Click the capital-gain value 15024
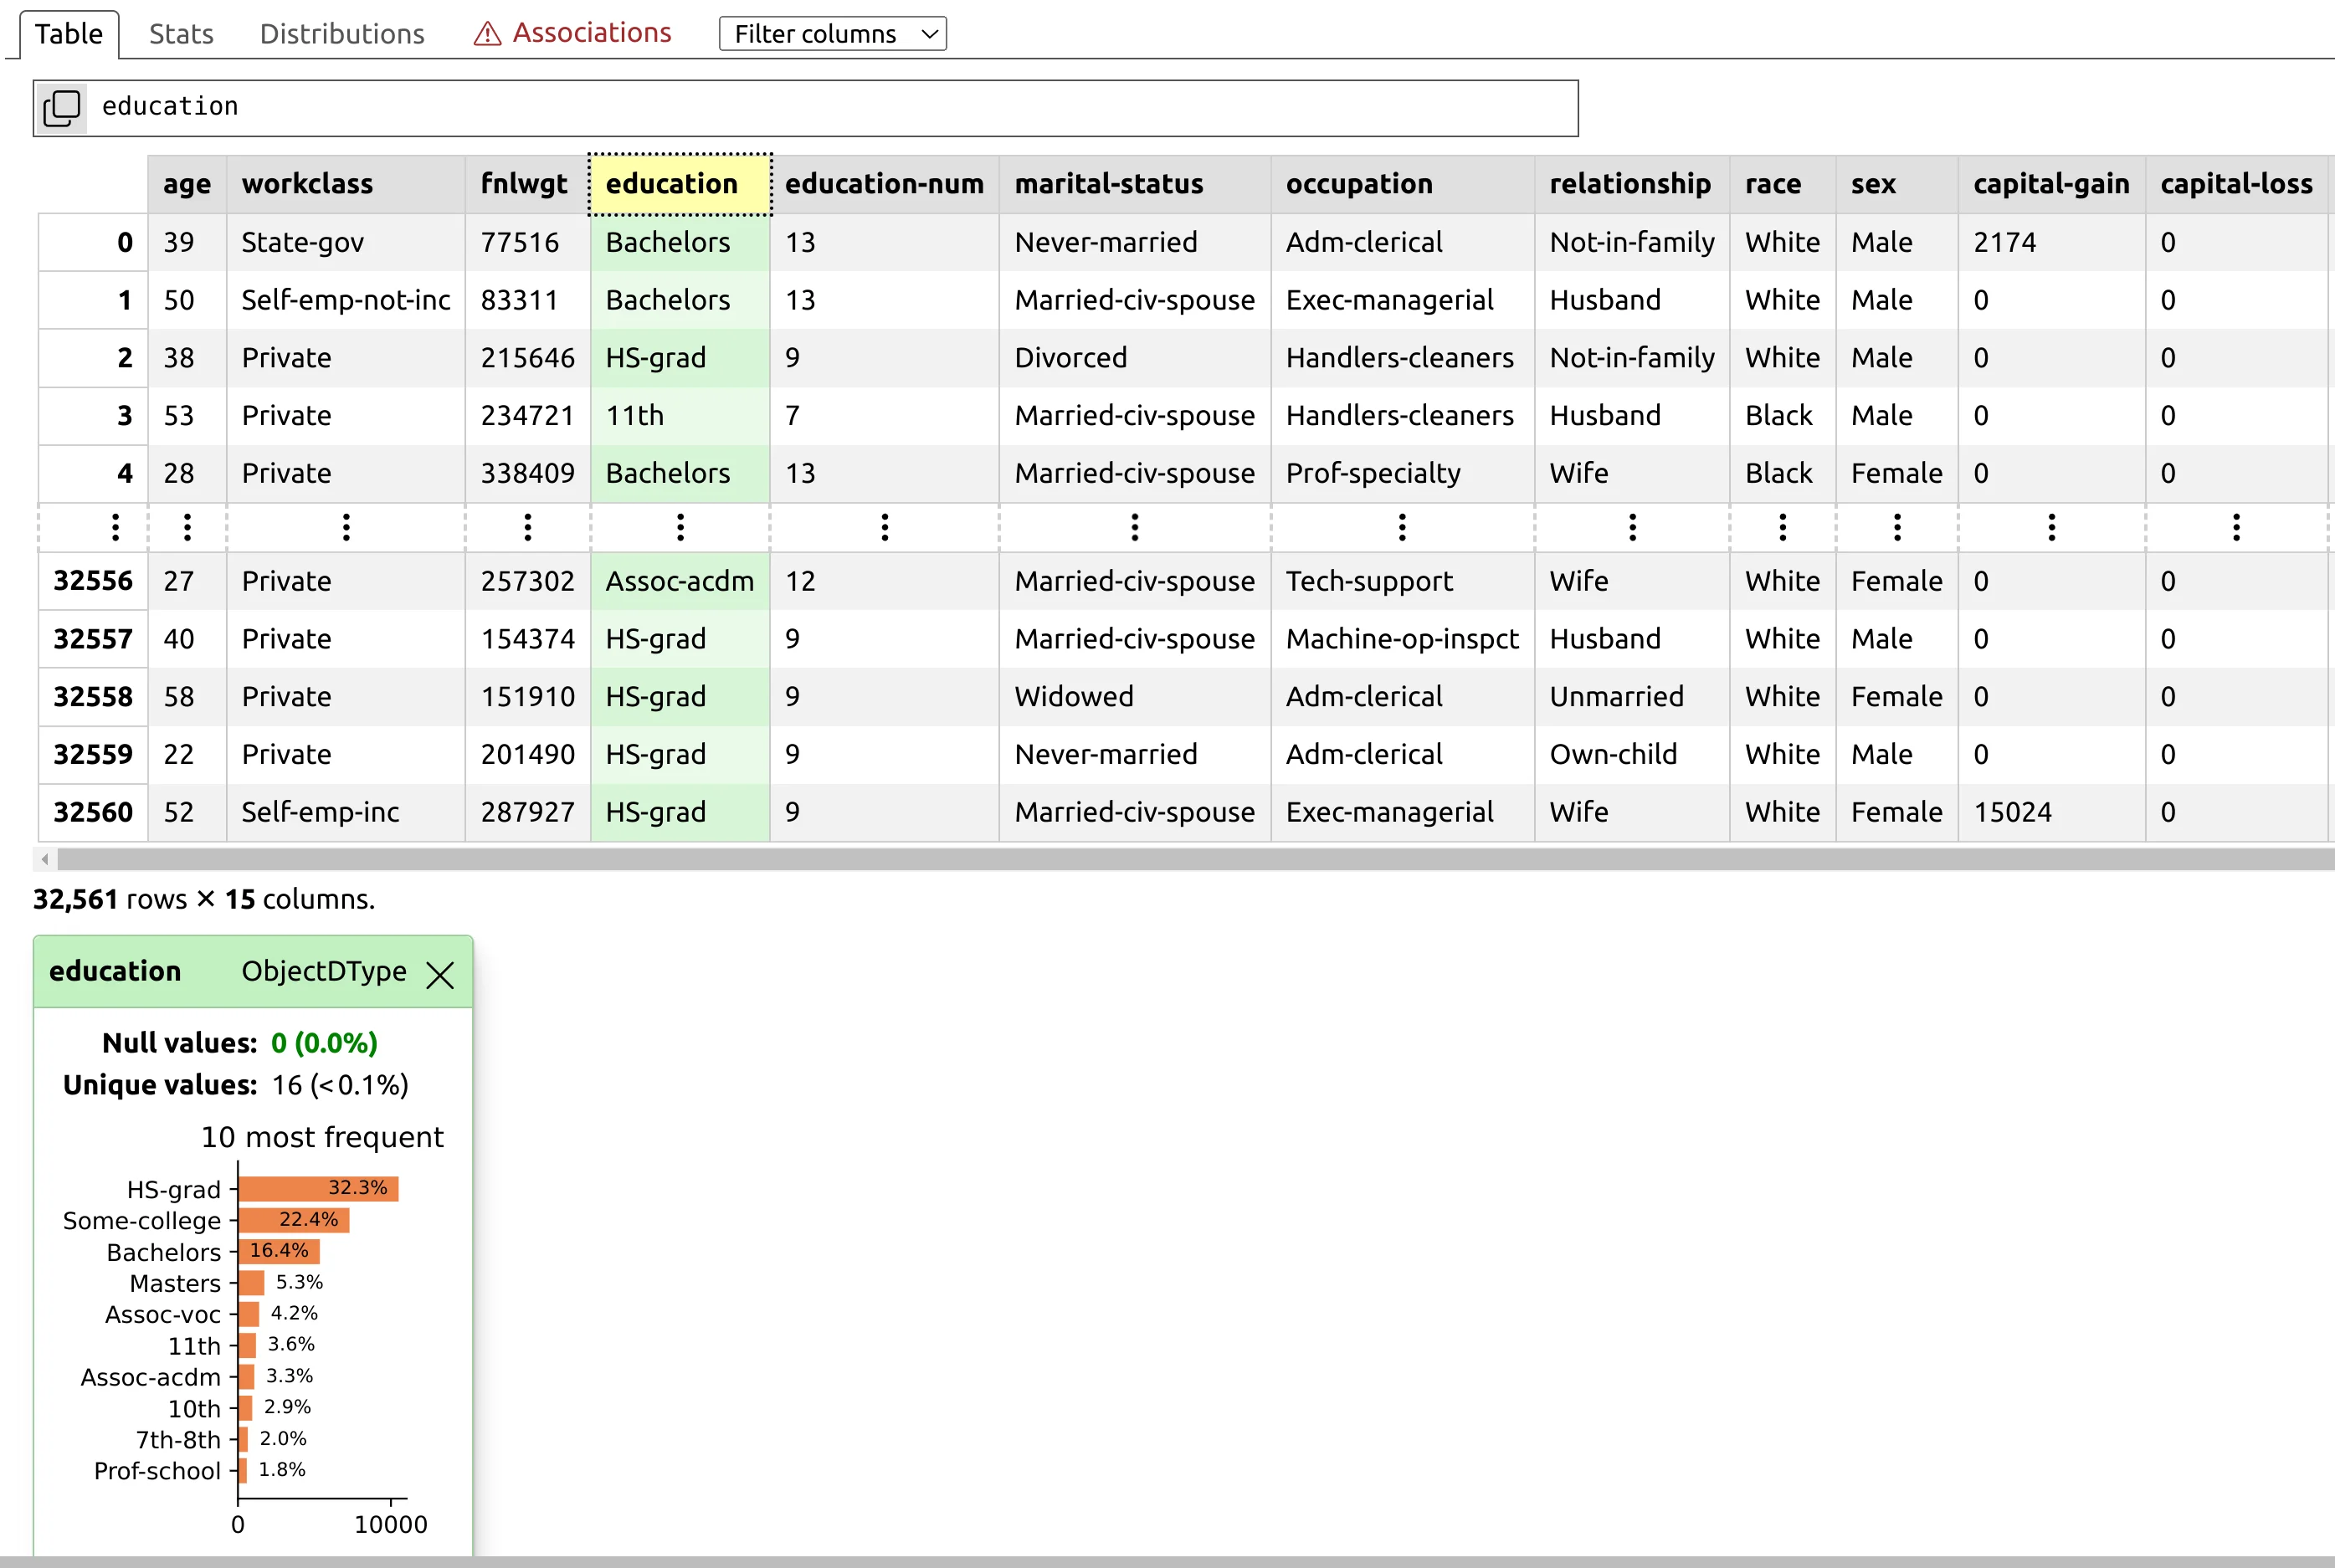 pyautogui.click(x=2051, y=812)
